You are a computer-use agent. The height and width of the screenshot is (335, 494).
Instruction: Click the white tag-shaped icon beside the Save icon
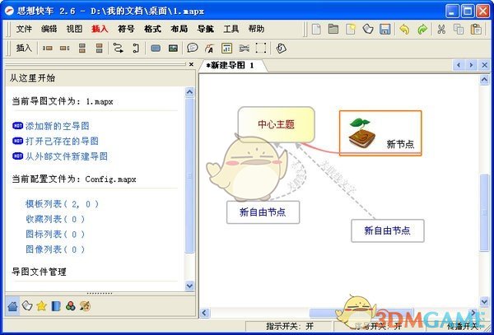(x=368, y=29)
